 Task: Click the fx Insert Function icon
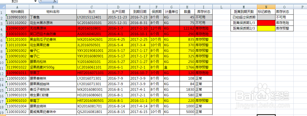pyautogui.click(x=55, y=1)
